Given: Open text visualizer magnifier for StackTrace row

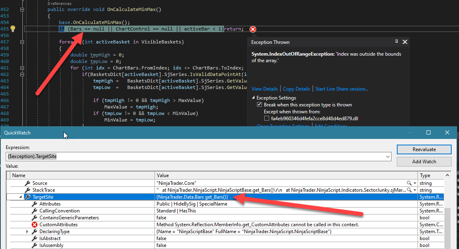Looking at the screenshot, I should point(409,190).
